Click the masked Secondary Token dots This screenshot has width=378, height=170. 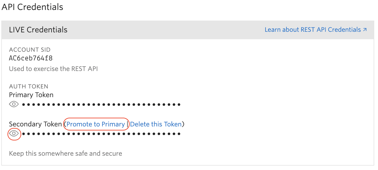[x=102, y=134]
